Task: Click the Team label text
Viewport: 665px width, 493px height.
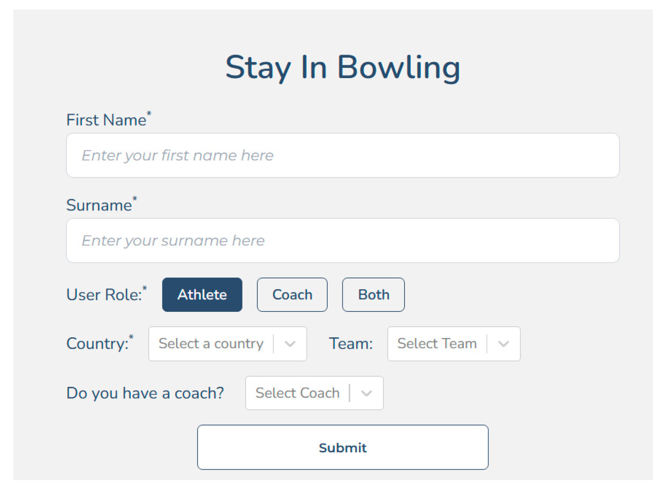Action: point(351,344)
